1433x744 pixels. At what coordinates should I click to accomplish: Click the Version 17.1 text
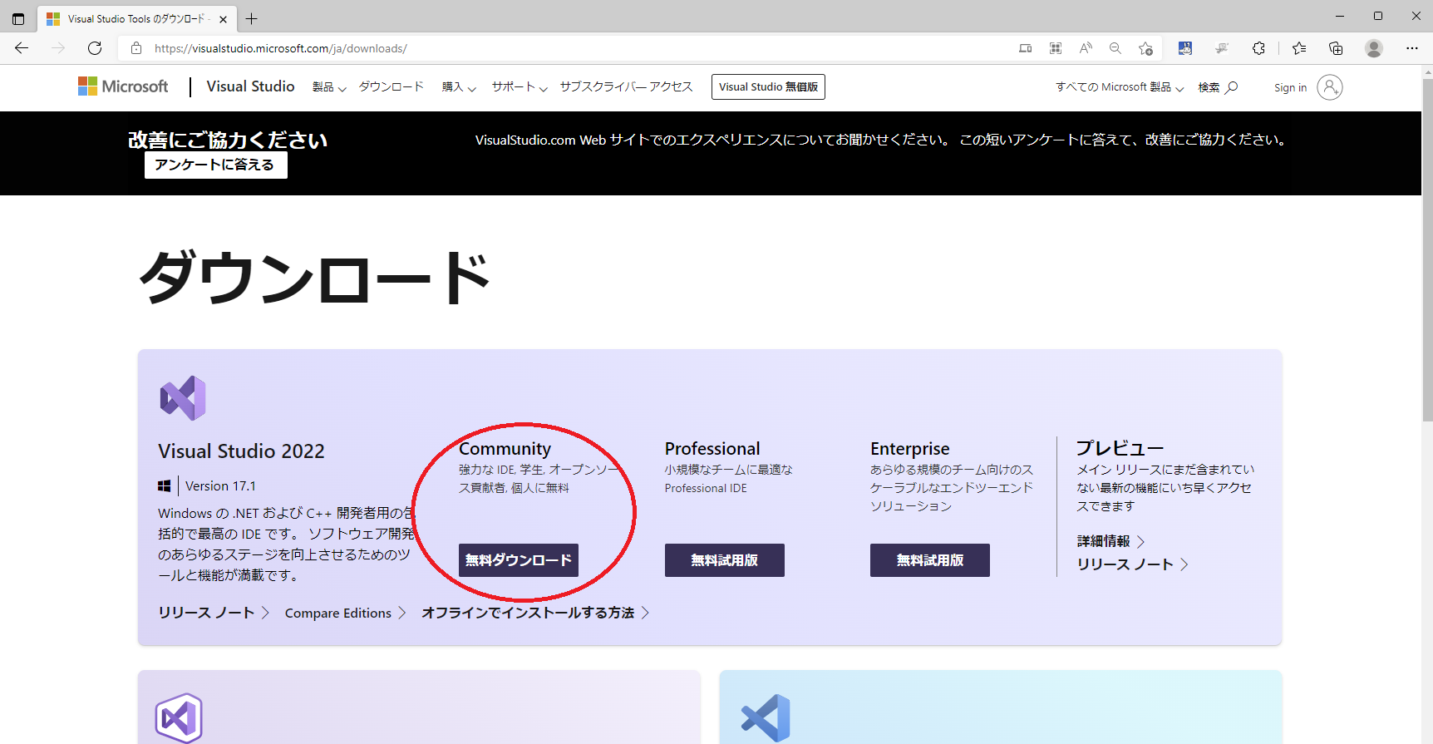220,486
